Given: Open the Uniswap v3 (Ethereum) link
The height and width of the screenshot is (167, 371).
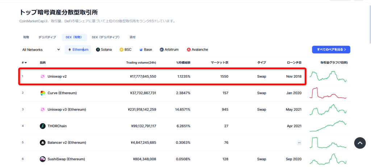Looking at the screenshot, I should pyautogui.click(x=67, y=110).
